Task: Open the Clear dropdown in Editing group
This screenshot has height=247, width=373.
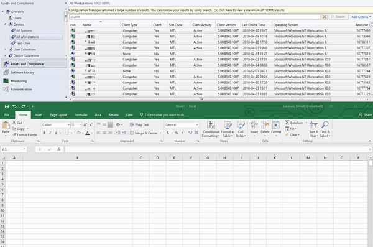Action: click(x=293, y=135)
